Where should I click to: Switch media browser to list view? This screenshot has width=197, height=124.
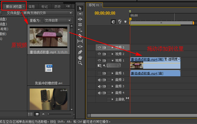pyautogui.click(x=31, y=114)
